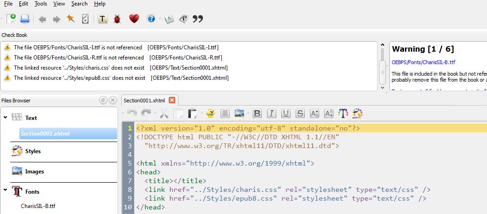Click the paint bucket styles icon in editor toolbar

pos(357,113)
